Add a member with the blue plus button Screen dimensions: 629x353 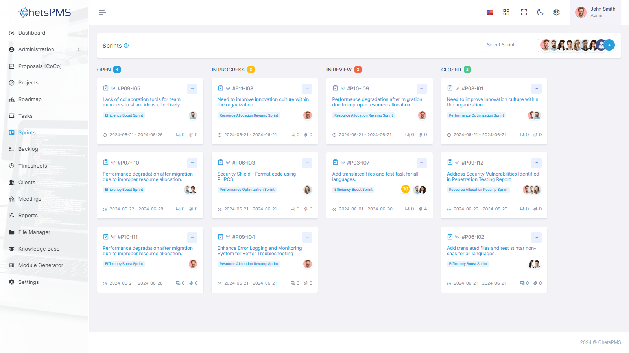pos(609,45)
